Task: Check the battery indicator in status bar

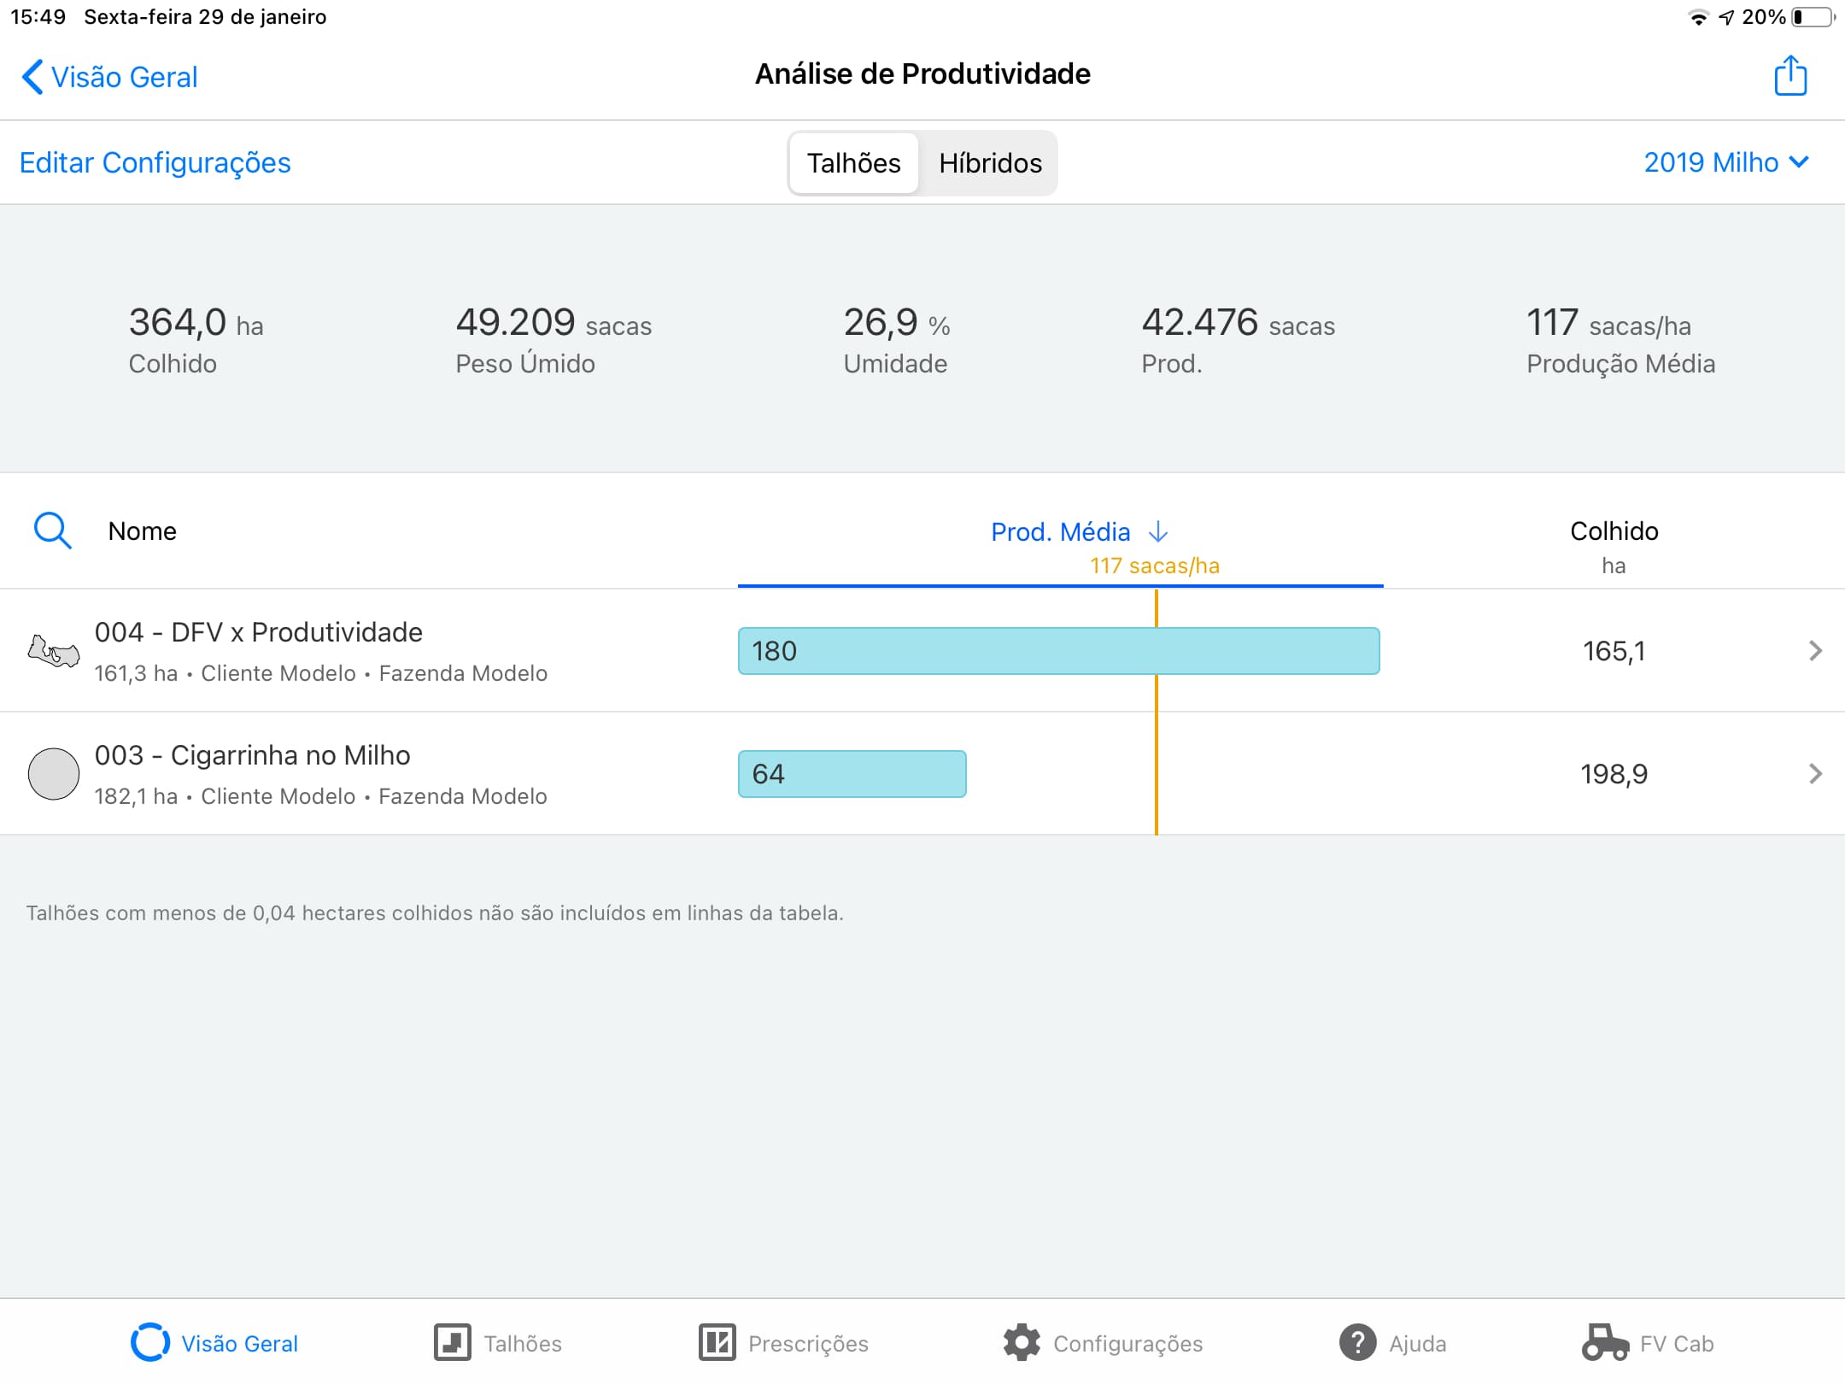Action: click(1813, 17)
